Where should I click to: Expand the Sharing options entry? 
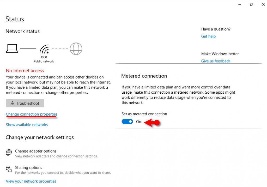tap(28, 167)
